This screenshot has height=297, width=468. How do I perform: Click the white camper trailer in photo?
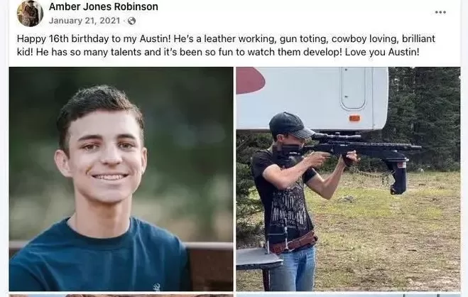[x=312, y=99]
